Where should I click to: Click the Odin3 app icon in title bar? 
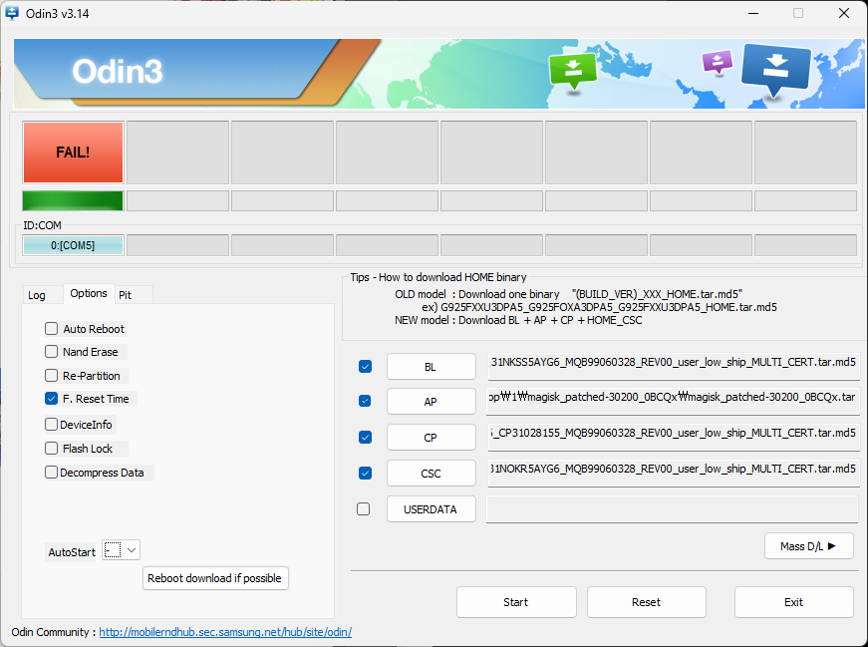[x=11, y=13]
